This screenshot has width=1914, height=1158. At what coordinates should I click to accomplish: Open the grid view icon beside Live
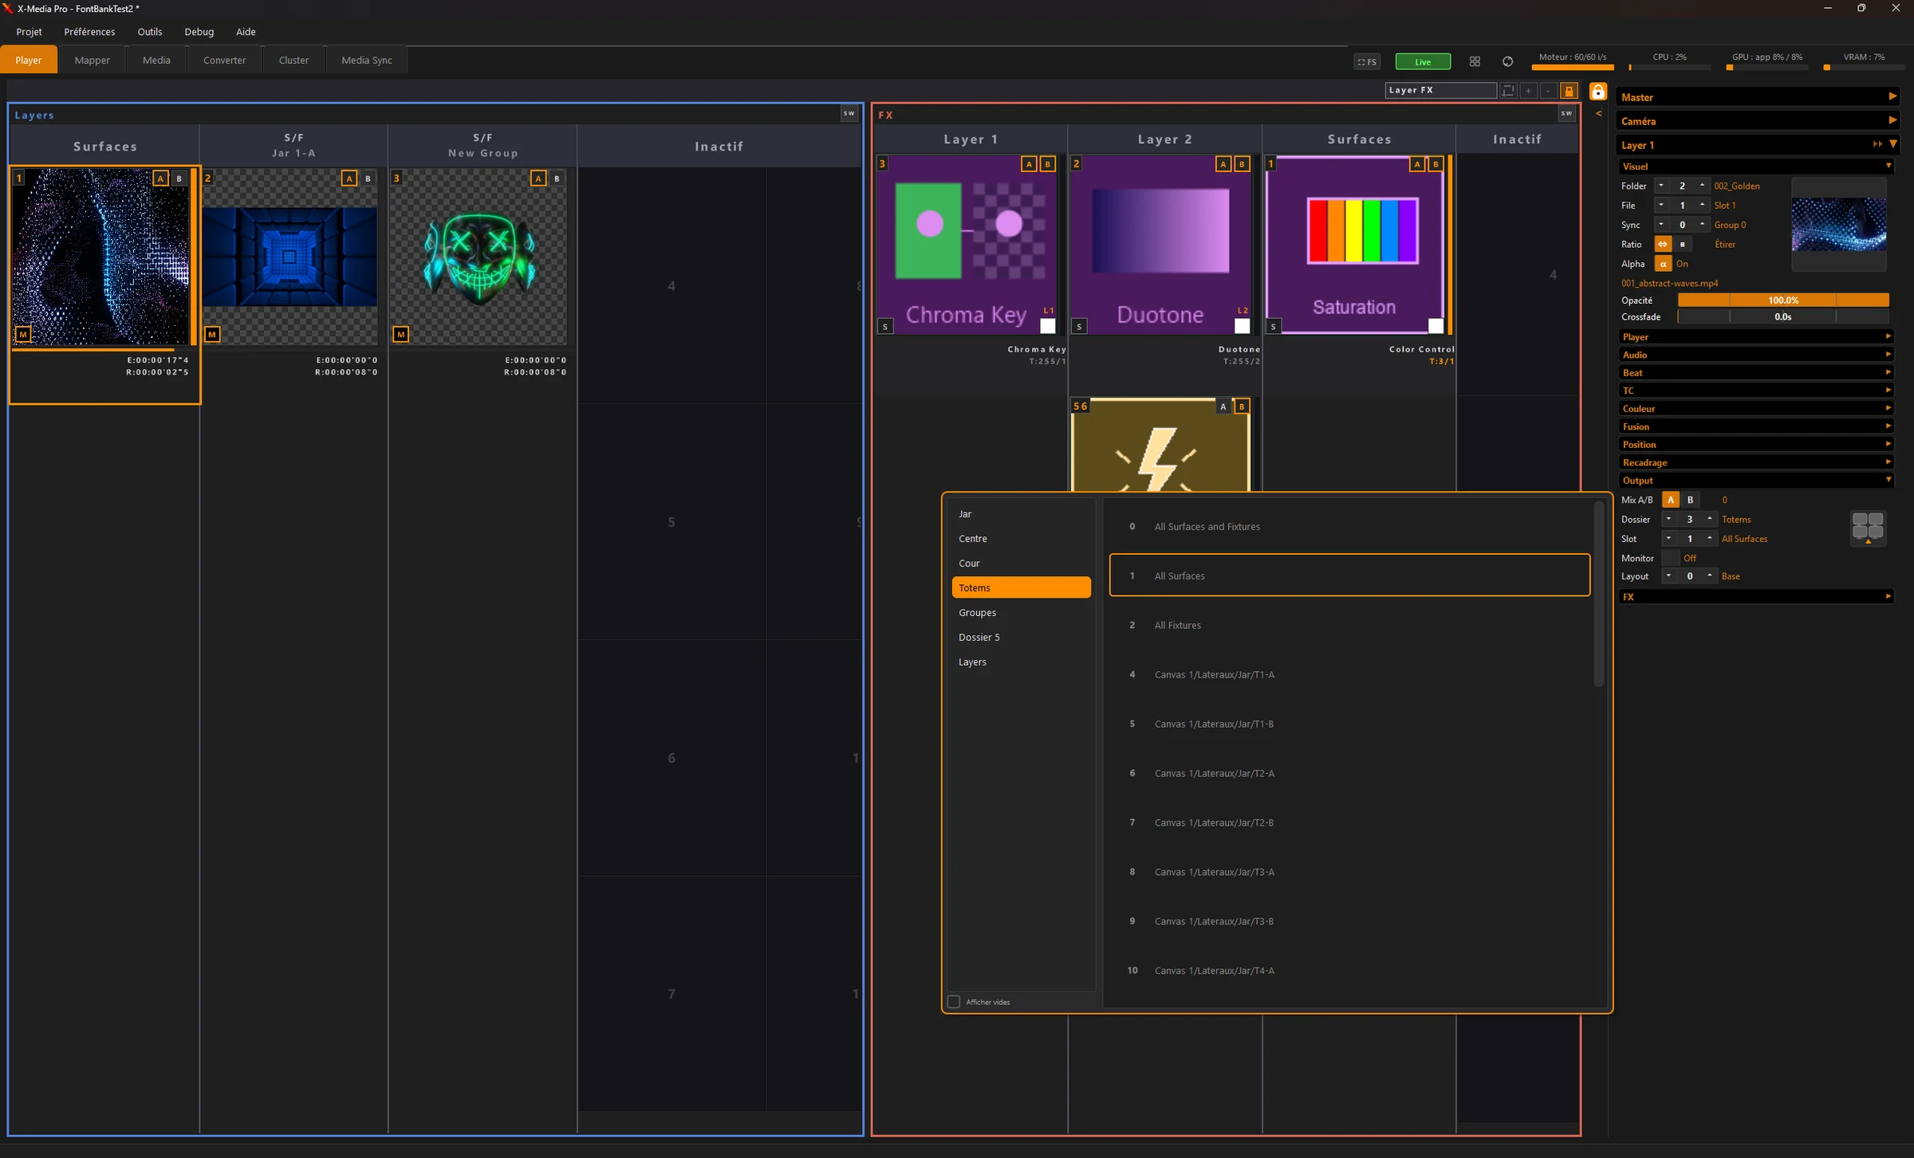coord(1475,61)
